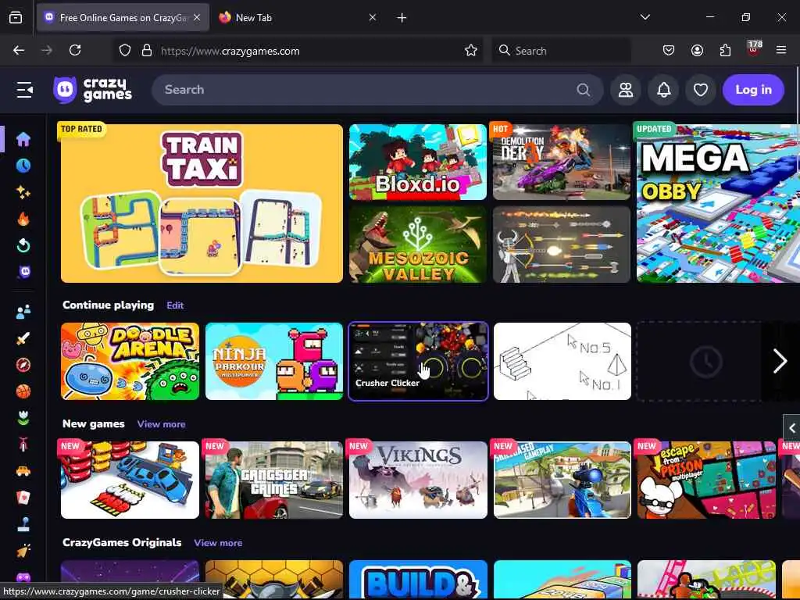This screenshot has height=600, width=800.
Task: Go back to the previous page
Action: (x=19, y=50)
